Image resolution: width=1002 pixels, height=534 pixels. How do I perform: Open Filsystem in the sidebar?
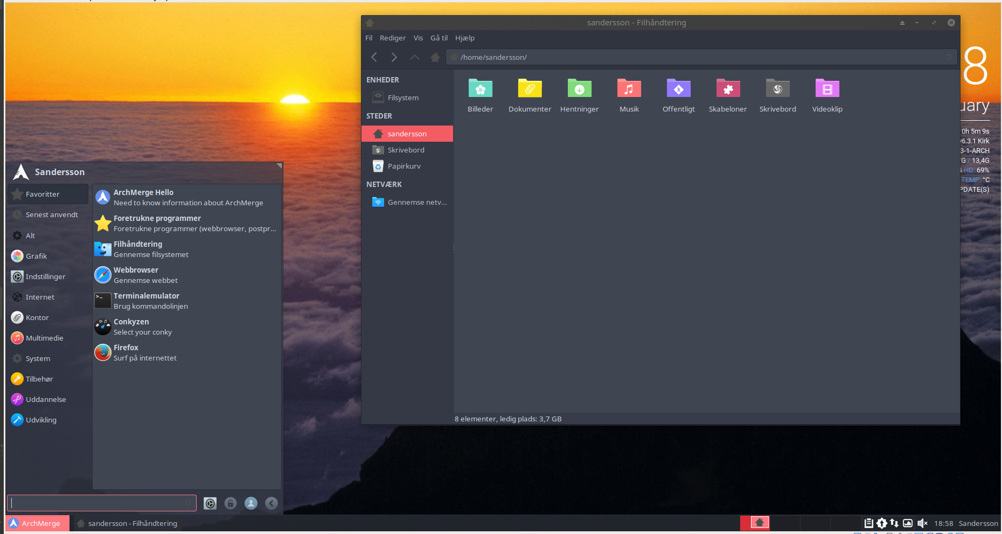(407, 98)
